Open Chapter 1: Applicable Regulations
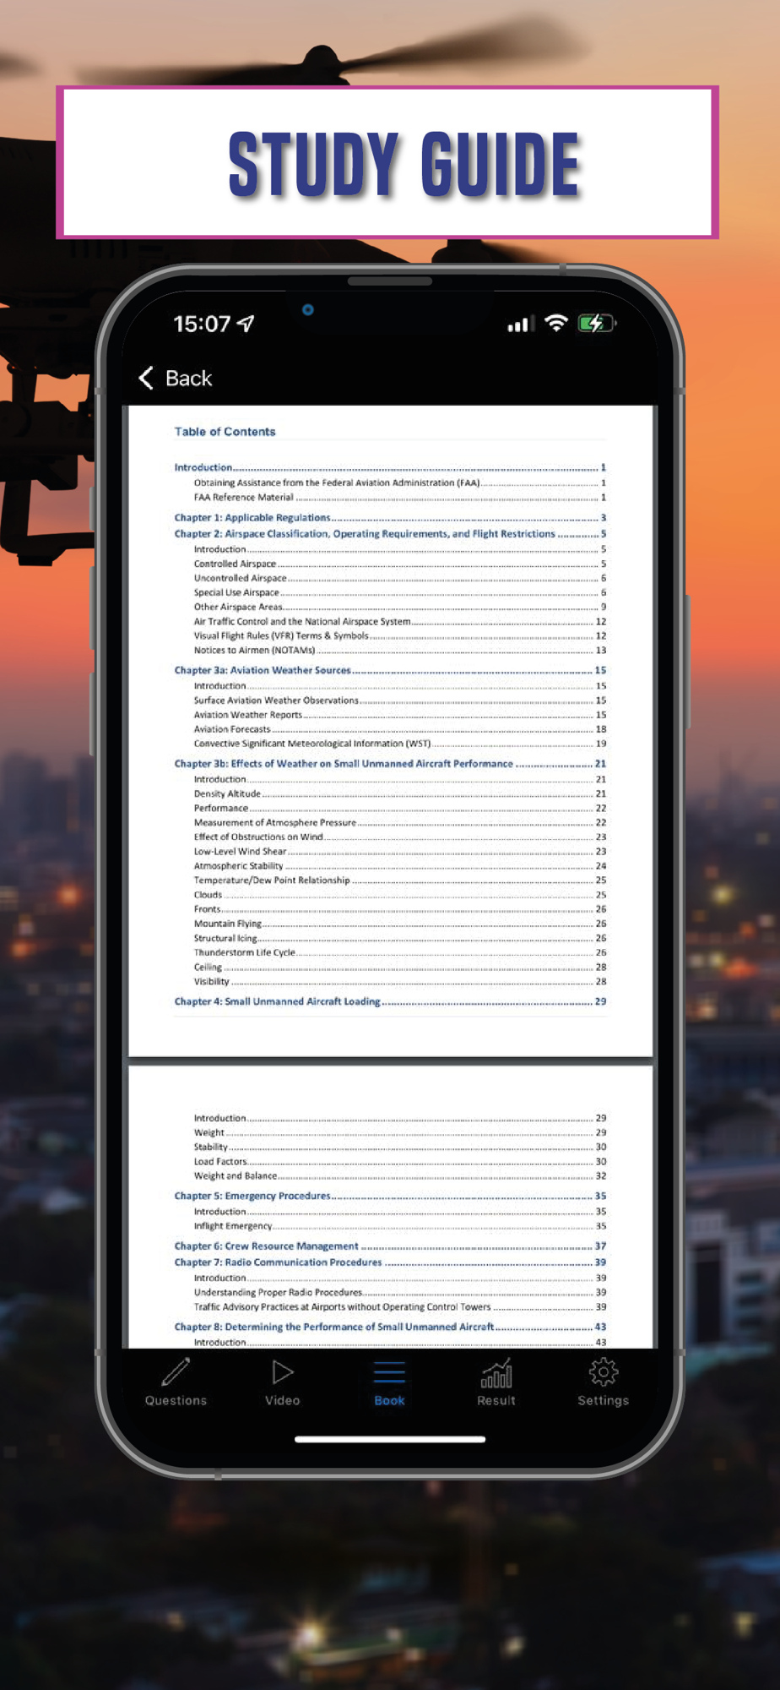Viewport: 780px width, 1690px height. pos(390,517)
